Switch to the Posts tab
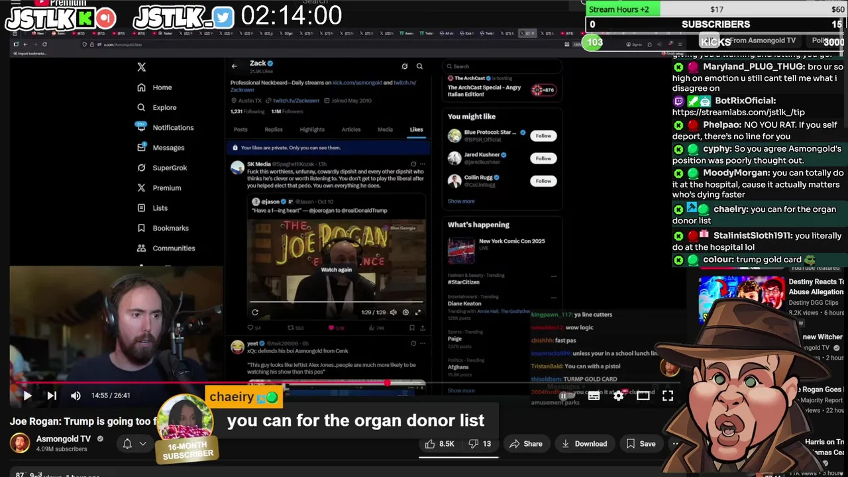 tap(240, 130)
